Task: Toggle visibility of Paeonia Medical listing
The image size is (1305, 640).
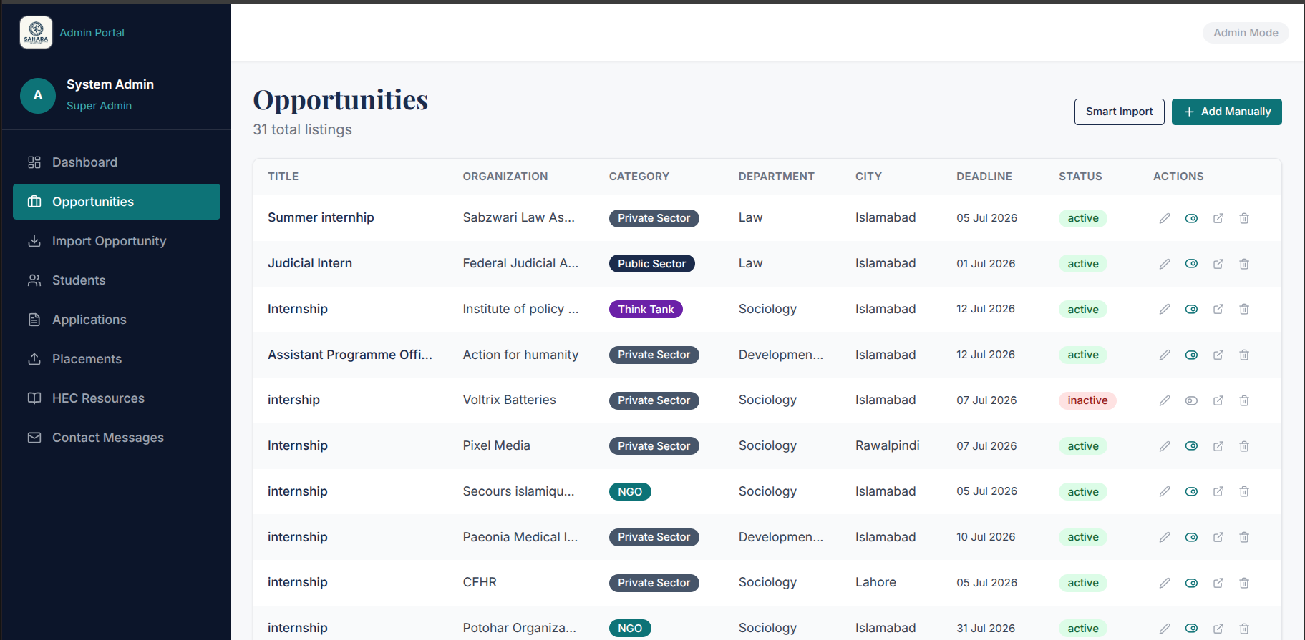Action: [x=1191, y=537]
